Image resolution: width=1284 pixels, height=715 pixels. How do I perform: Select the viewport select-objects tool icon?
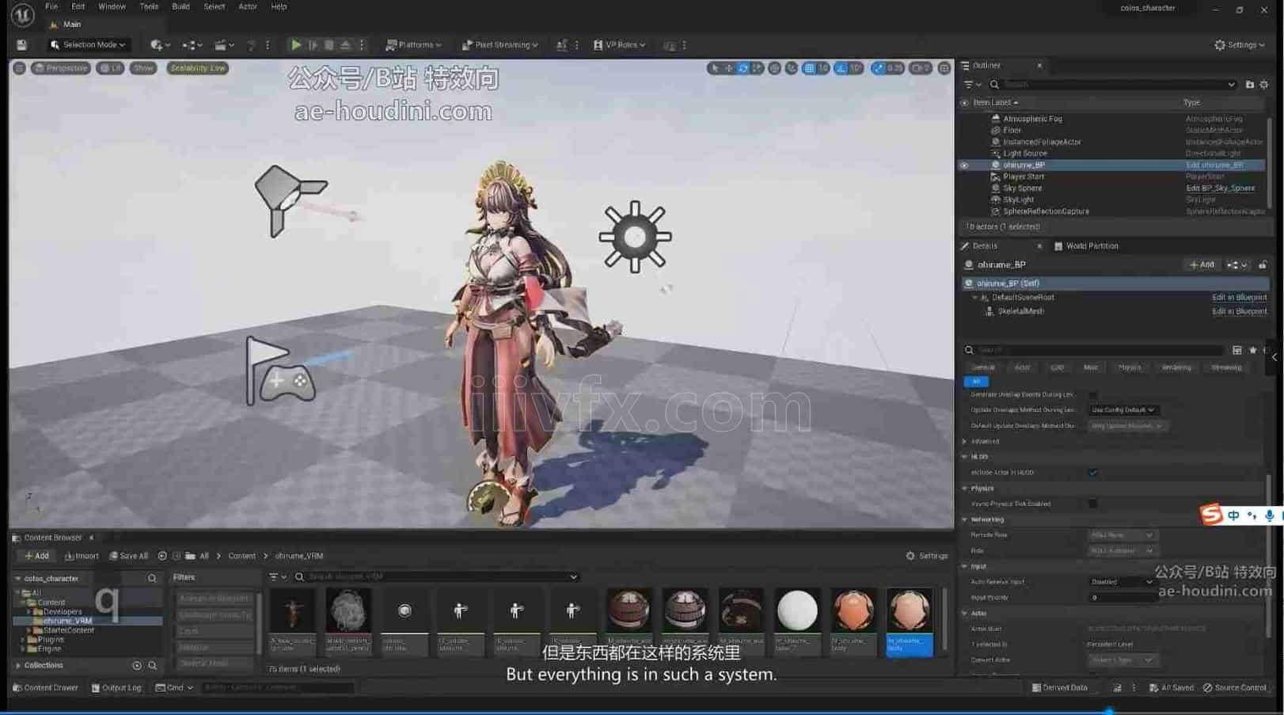coord(715,68)
